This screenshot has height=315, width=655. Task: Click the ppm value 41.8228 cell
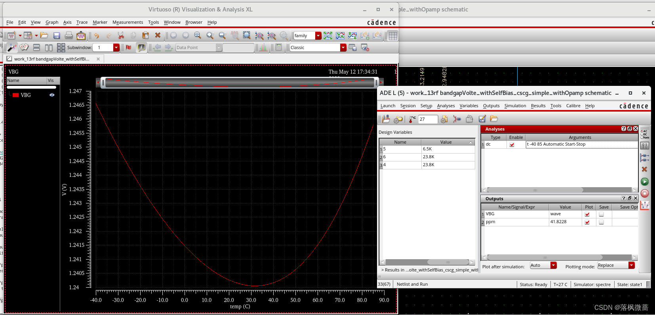click(565, 222)
